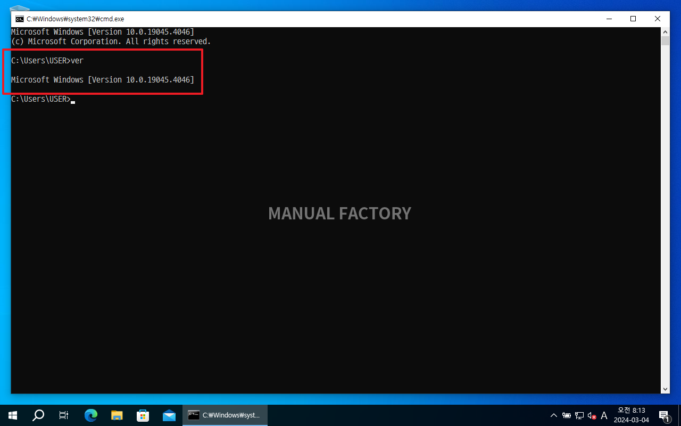Click the active prompt 'C:\Users\USER>' at cursor

click(41, 99)
